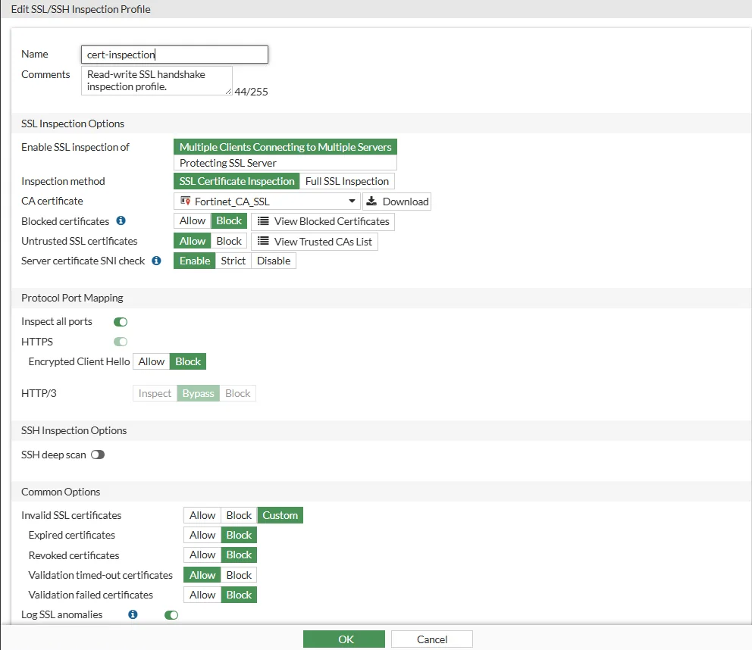Toggle the HTTPS switch
The image size is (752, 650).
tap(121, 342)
